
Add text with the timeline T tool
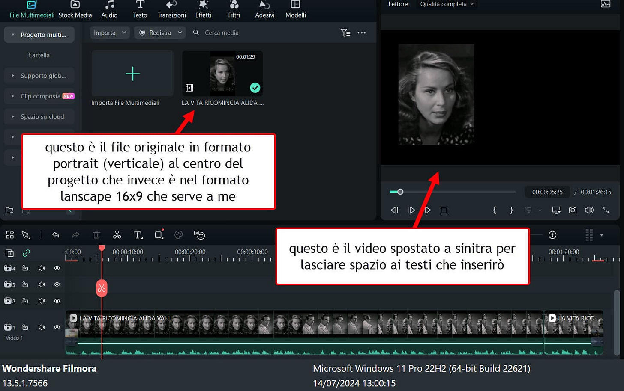(138, 235)
